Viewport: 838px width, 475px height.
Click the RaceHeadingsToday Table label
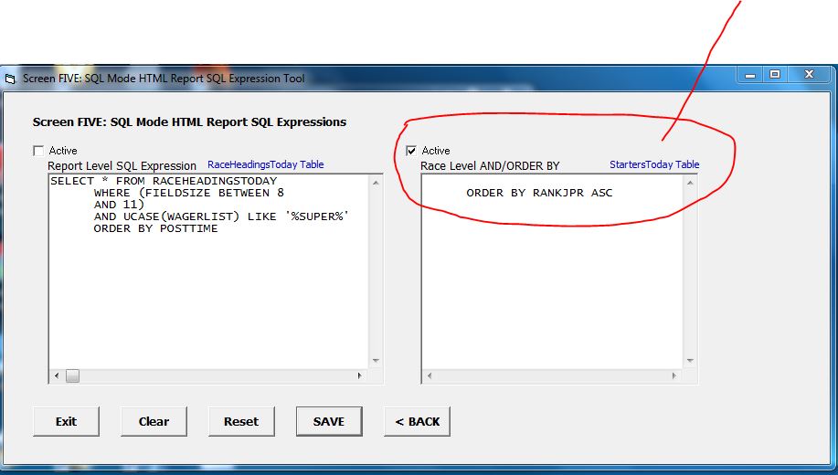[x=266, y=164]
